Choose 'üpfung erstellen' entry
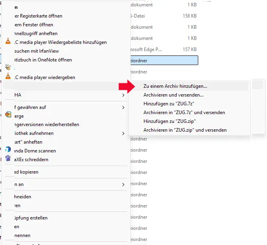Screen dimensions: 267x245 tap(31, 218)
